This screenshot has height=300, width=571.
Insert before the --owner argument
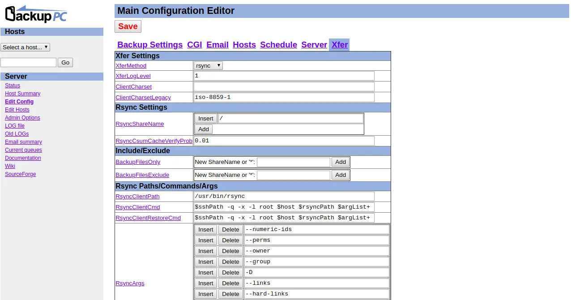tap(206, 251)
